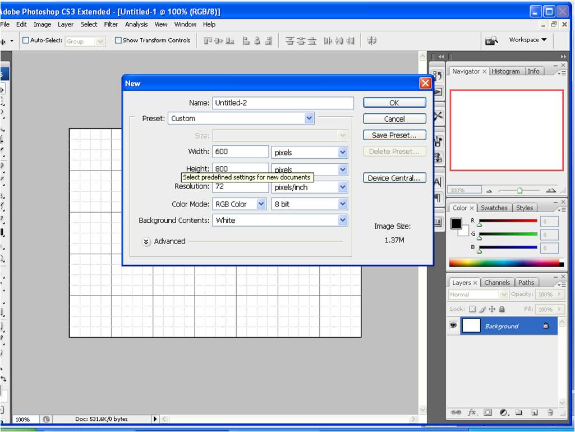
Task: Click Align left edges icon
Action: pyautogui.click(x=246, y=41)
